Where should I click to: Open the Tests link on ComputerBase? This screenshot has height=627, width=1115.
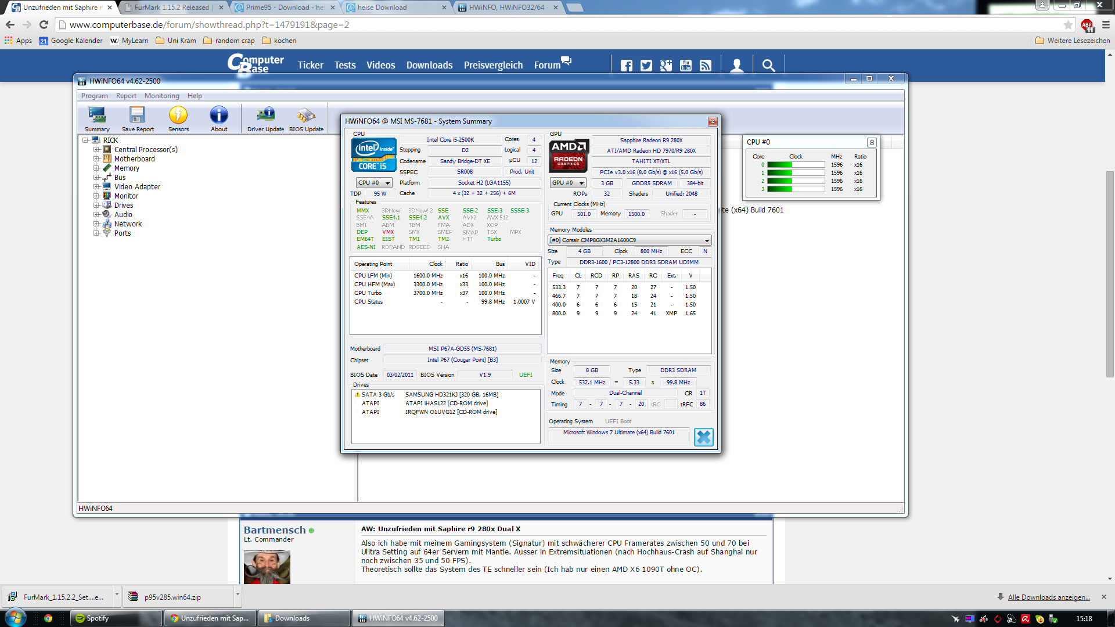(x=345, y=65)
